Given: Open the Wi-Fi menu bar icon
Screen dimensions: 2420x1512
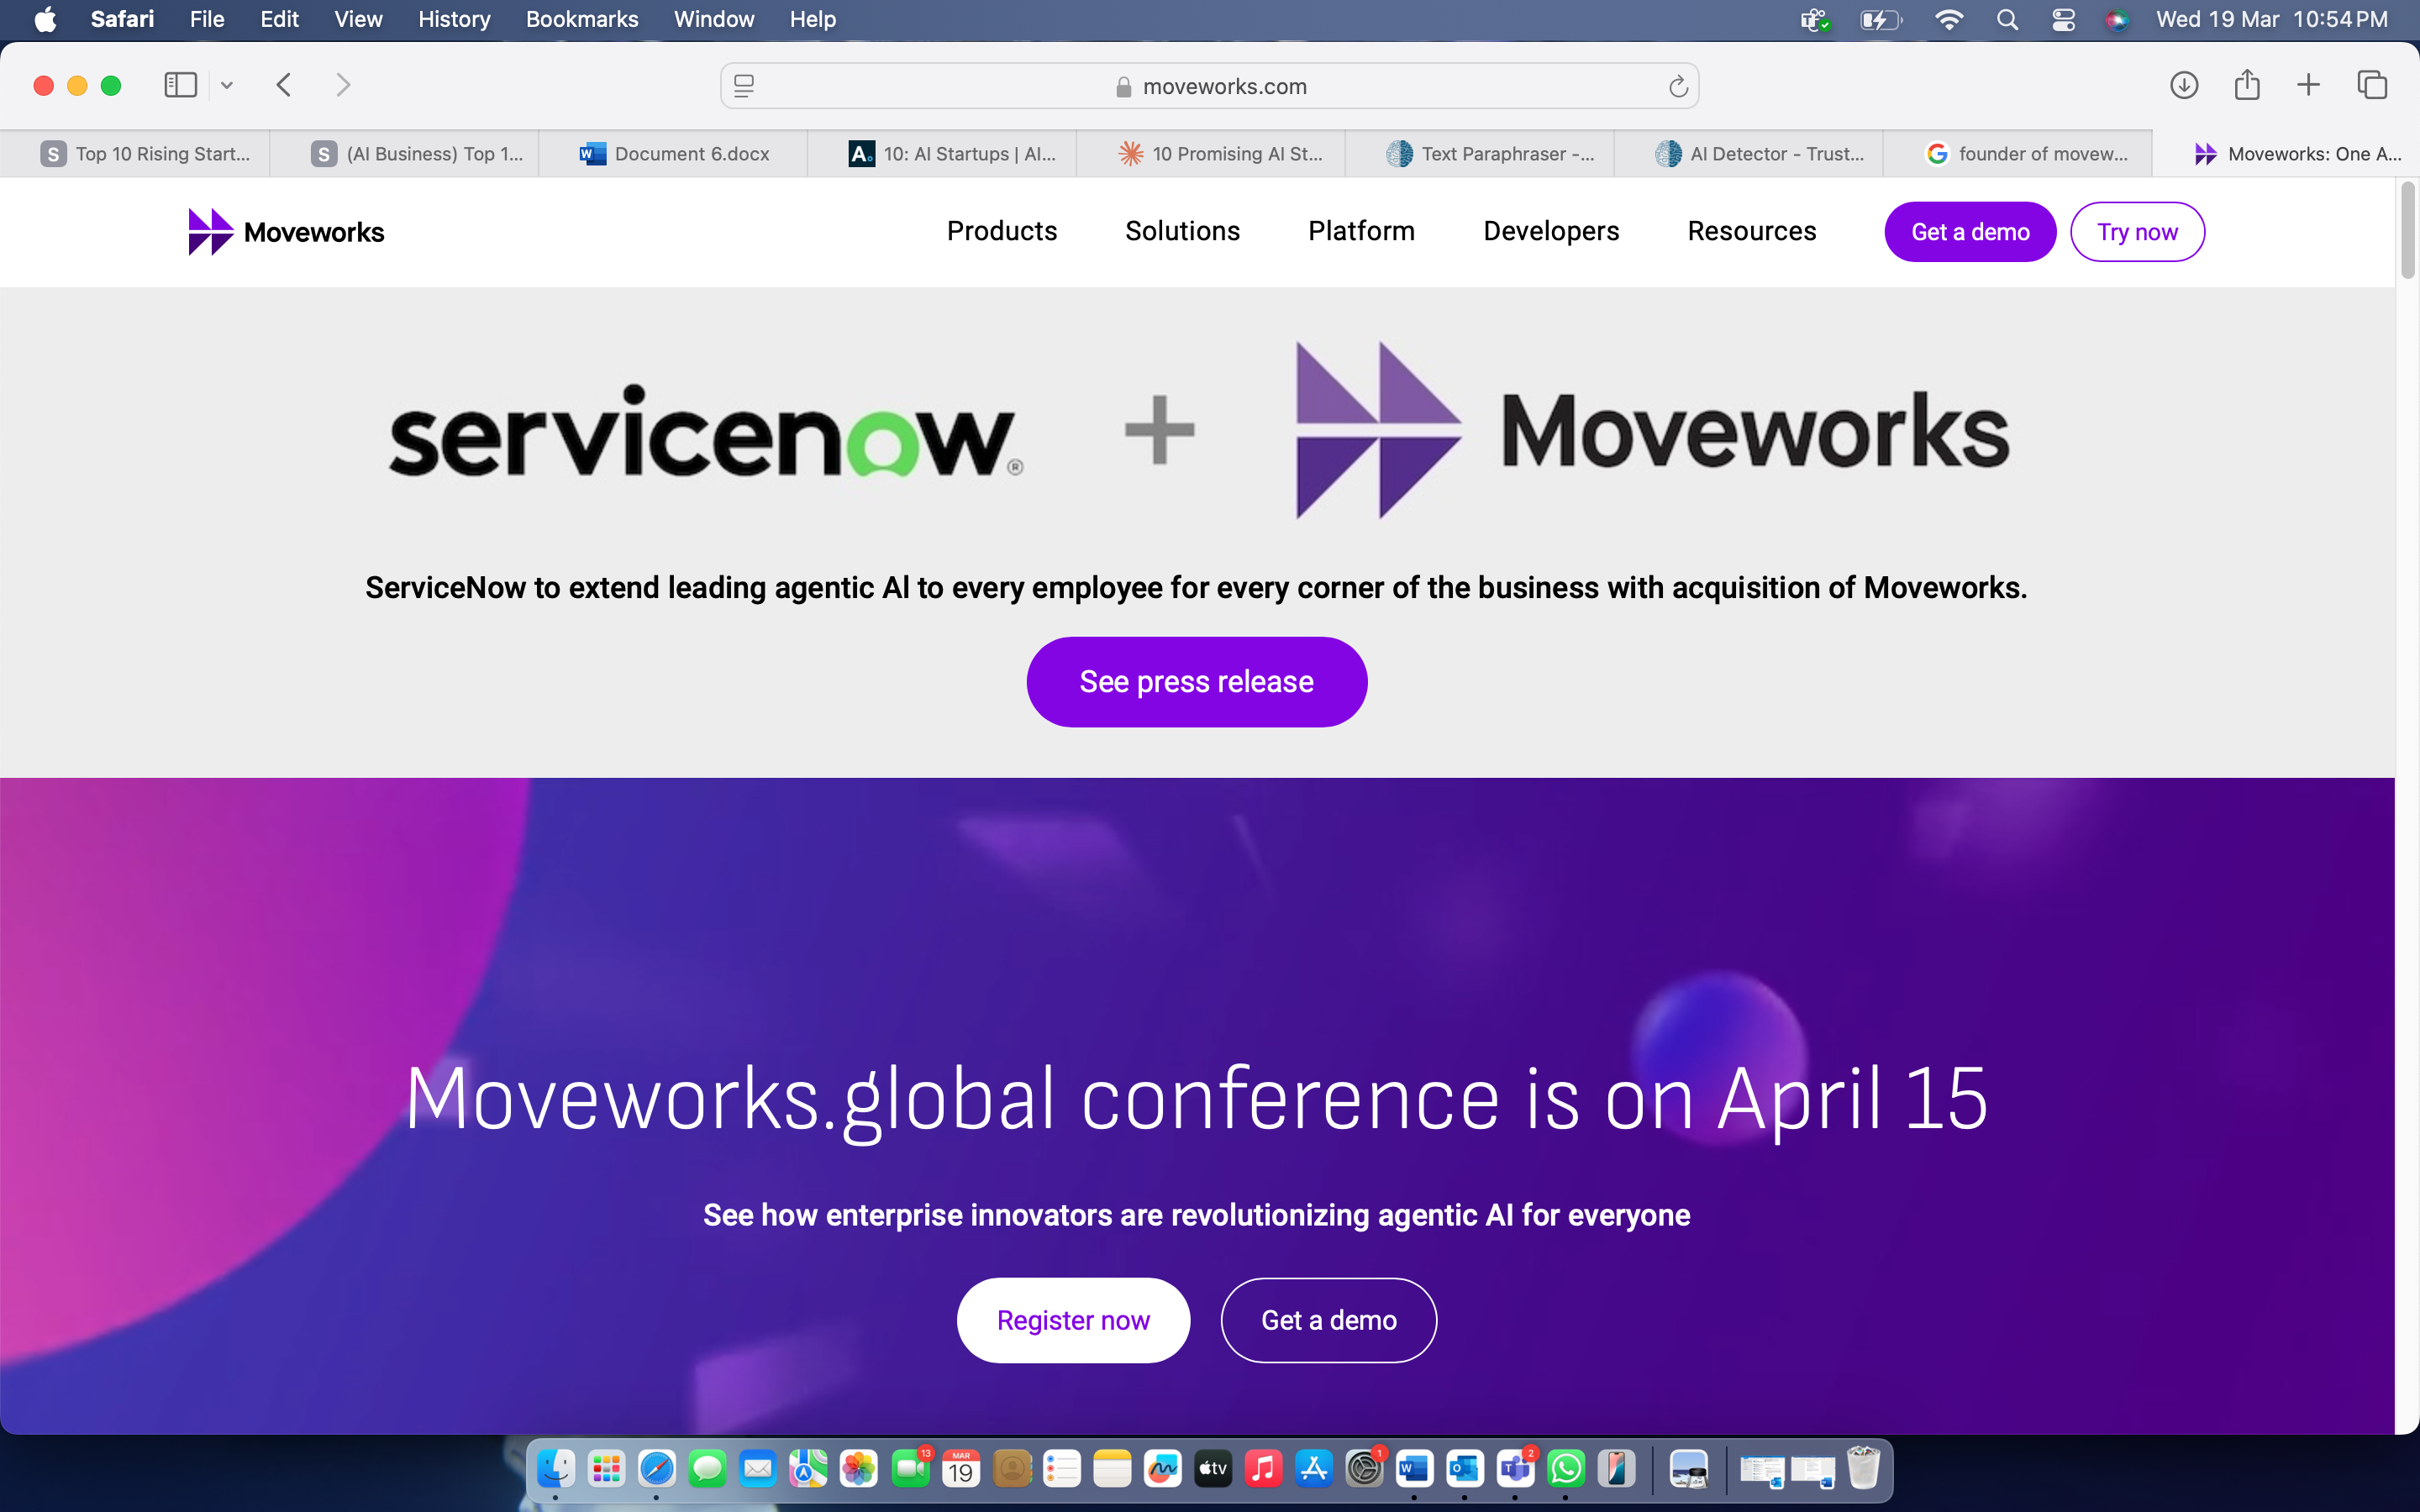Looking at the screenshot, I should (x=1949, y=19).
